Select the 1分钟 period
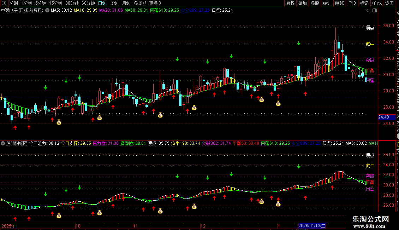 tap(27, 3)
